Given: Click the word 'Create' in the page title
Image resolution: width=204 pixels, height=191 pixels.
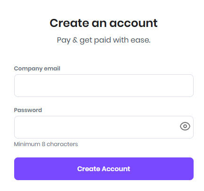Looking at the screenshot, I should 69,23.
